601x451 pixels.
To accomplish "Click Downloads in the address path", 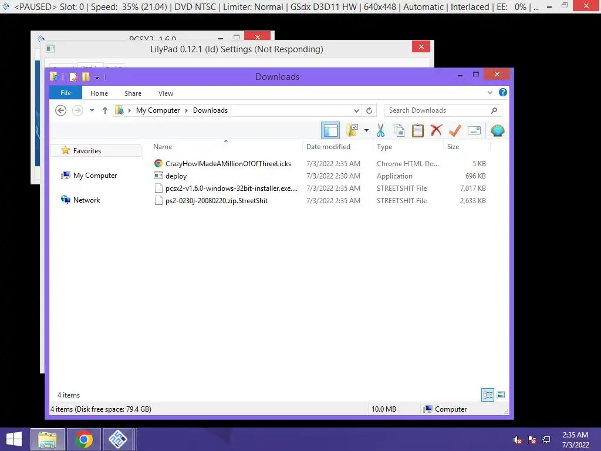I will coord(211,110).
